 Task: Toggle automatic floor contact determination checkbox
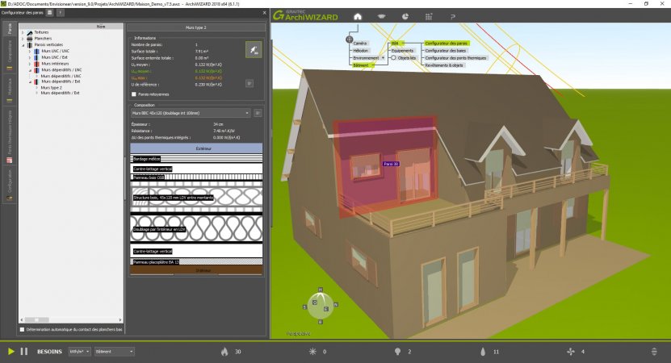pos(23,330)
